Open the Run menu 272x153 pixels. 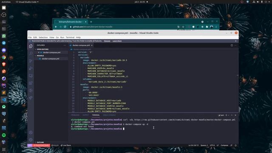point(62,37)
